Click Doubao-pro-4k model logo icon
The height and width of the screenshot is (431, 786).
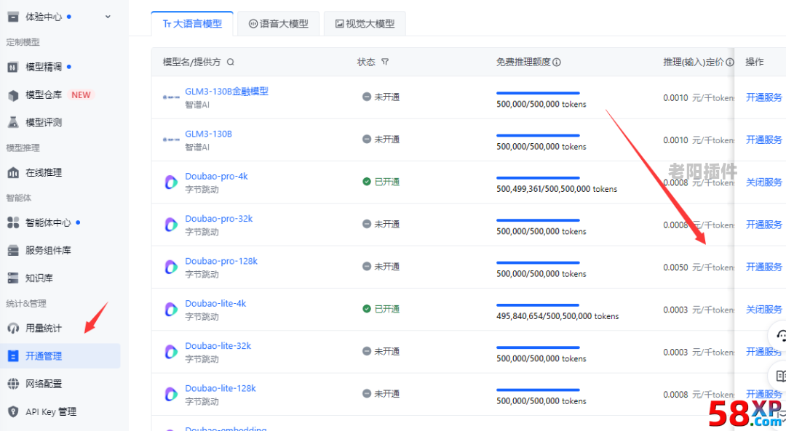(x=171, y=182)
